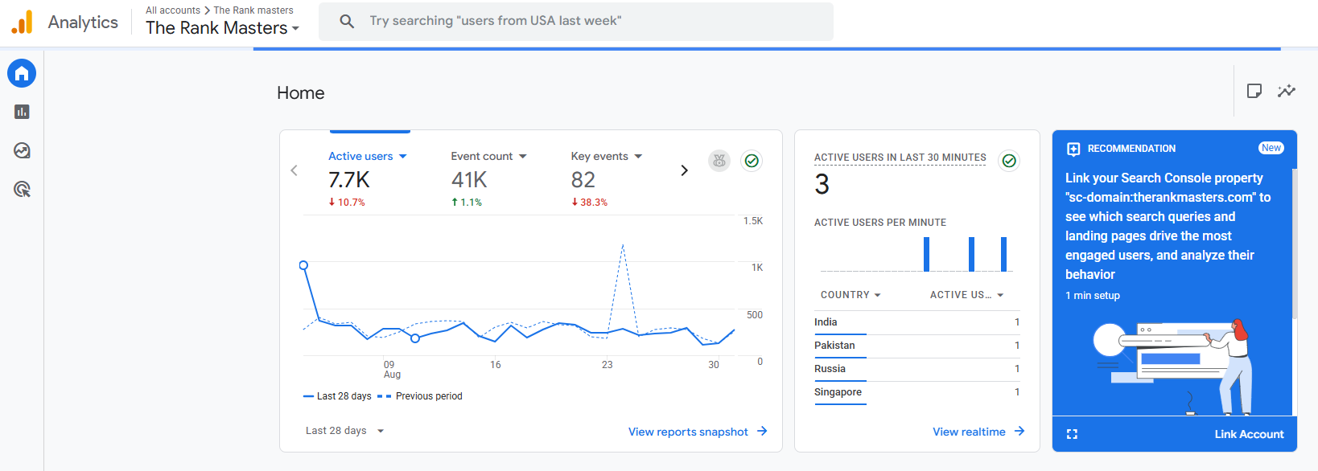Image resolution: width=1318 pixels, height=471 pixels.
Task: Click the medal badge icon on metrics card
Action: [x=719, y=161]
